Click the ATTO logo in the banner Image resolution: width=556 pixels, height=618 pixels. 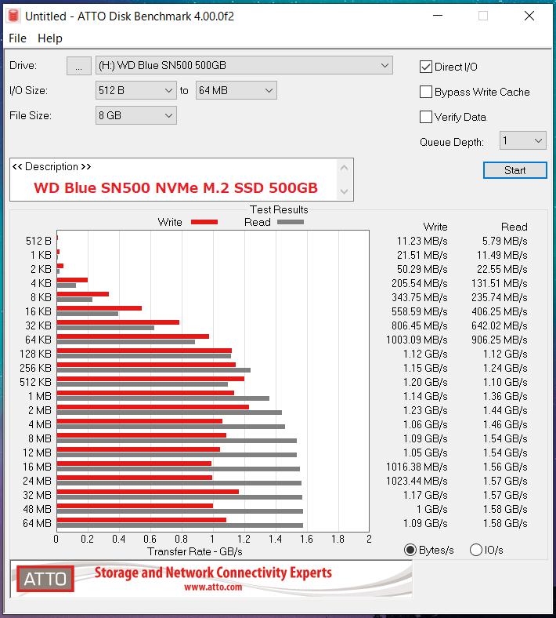click(x=45, y=579)
